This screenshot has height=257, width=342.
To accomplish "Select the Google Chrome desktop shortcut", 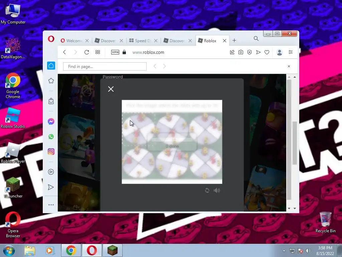I will [13, 86].
